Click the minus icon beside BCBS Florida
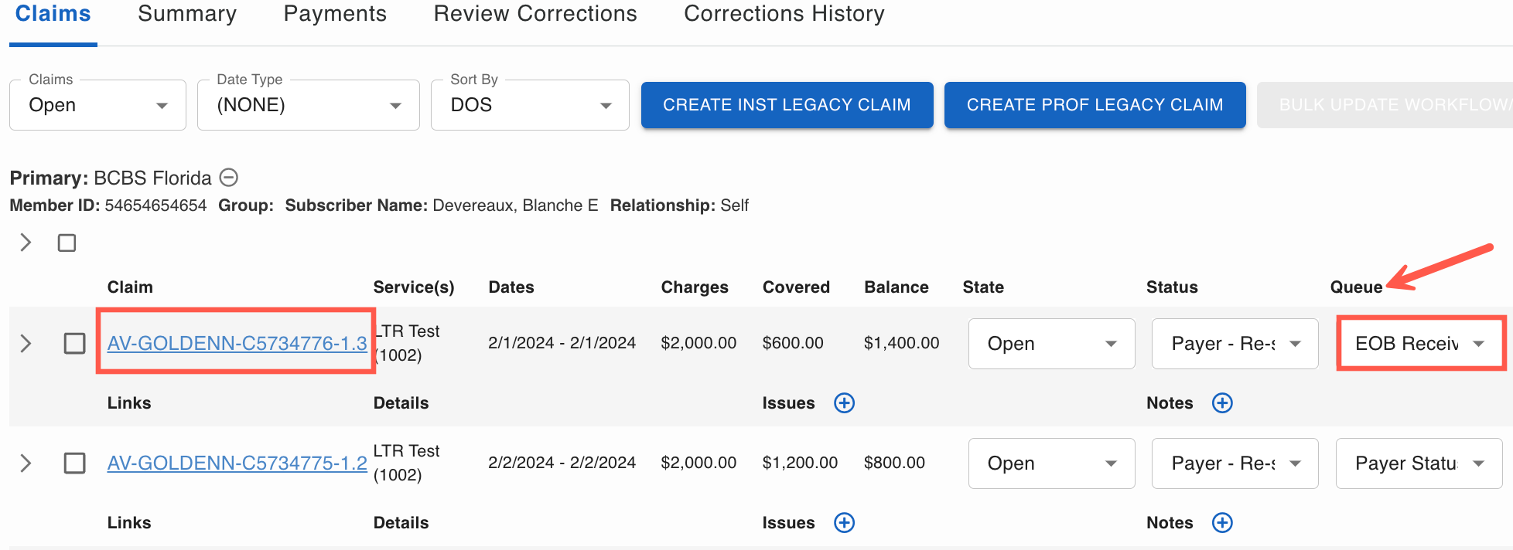This screenshot has height=550, width=1513. click(x=228, y=178)
